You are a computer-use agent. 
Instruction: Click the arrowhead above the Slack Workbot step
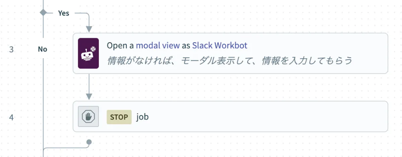point(89,28)
